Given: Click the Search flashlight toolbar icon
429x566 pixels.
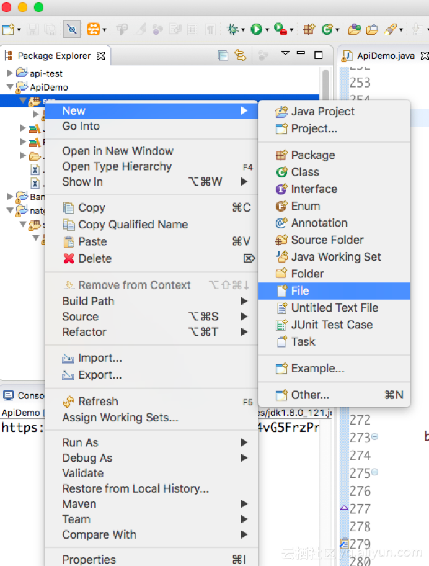Looking at the screenshot, I should [x=391, y=29].
